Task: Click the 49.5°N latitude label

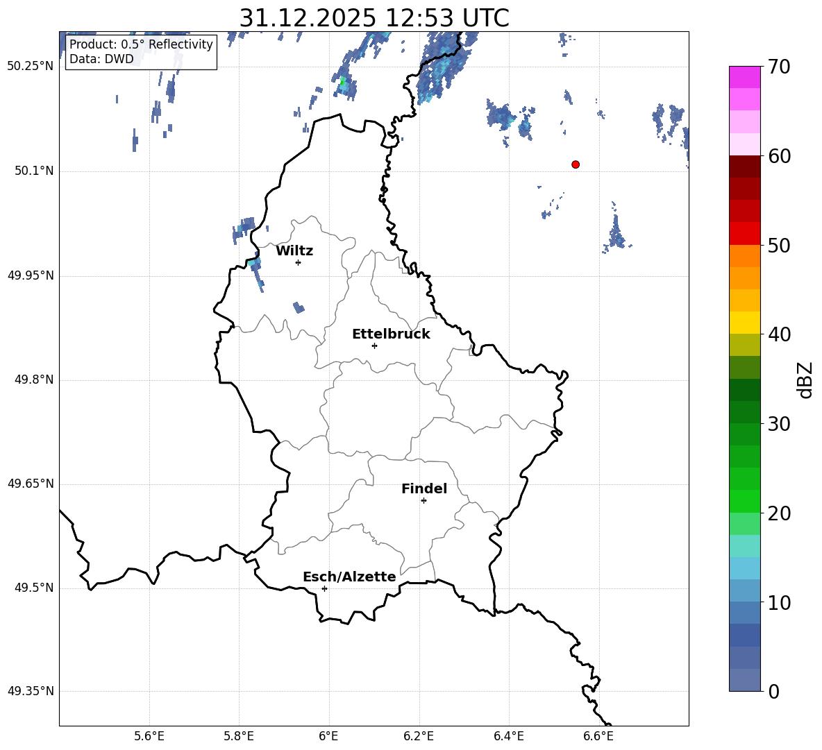Action: [34, 588]
